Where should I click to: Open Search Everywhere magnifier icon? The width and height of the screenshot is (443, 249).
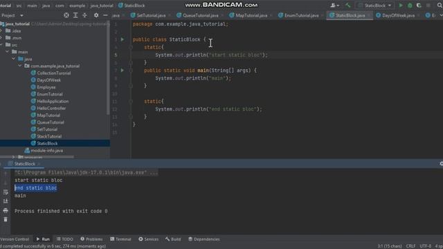[440, 6]
